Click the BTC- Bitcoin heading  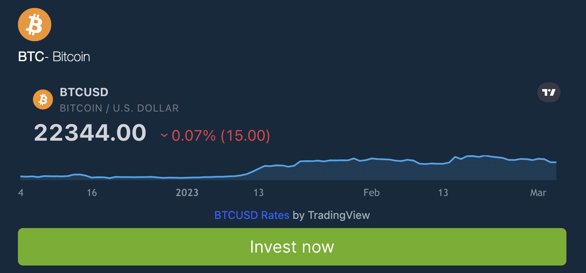[54, 57]
